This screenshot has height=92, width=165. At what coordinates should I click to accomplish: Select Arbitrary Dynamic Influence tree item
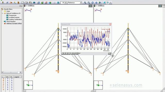pos(14,24)
